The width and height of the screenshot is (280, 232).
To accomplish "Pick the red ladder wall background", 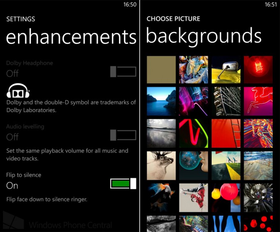I will 226,133.
